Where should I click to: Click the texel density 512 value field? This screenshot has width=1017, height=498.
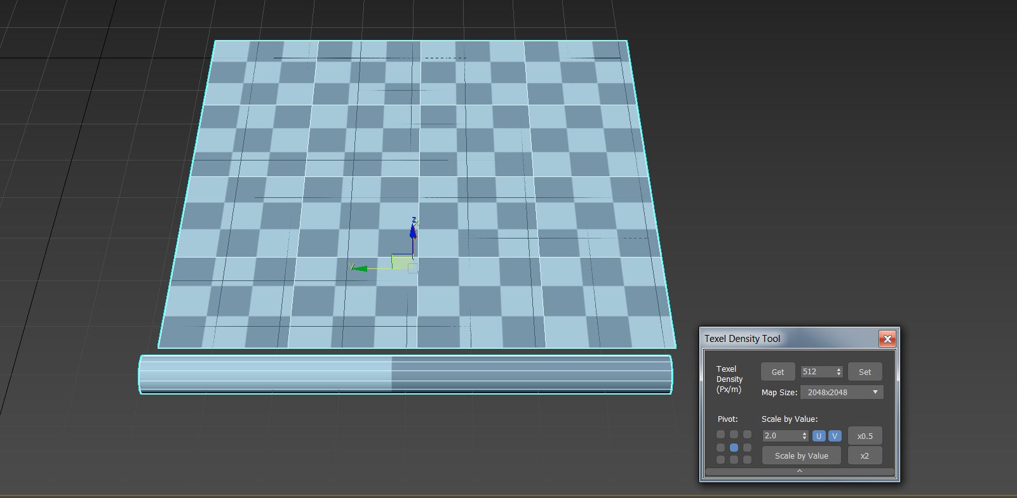[x=816, y=372]
